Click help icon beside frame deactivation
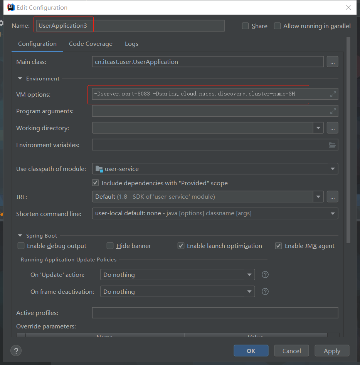The width and height of the screenshot is (360, 365). pyautogui.click(x=265, y=291)
